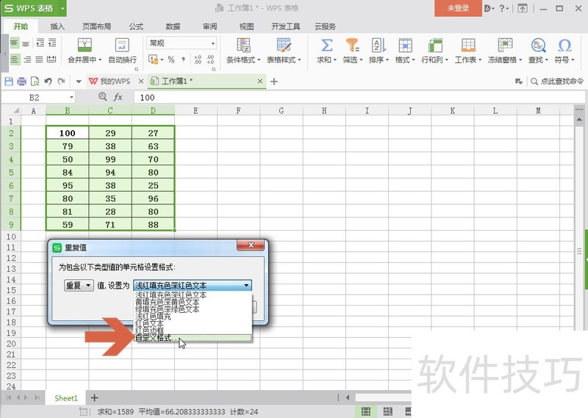The image size is (588, 418).
Task: Click the Print Preview icon
Action: pyautogui.click(x=35, y=81)
